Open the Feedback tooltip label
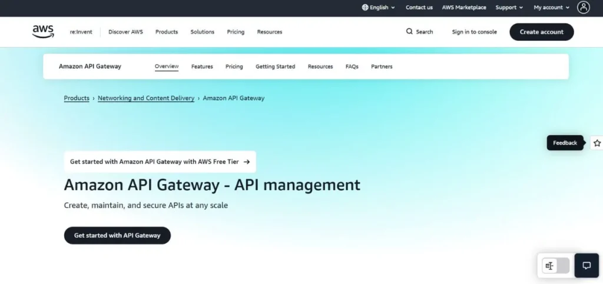 click(565, 143)
